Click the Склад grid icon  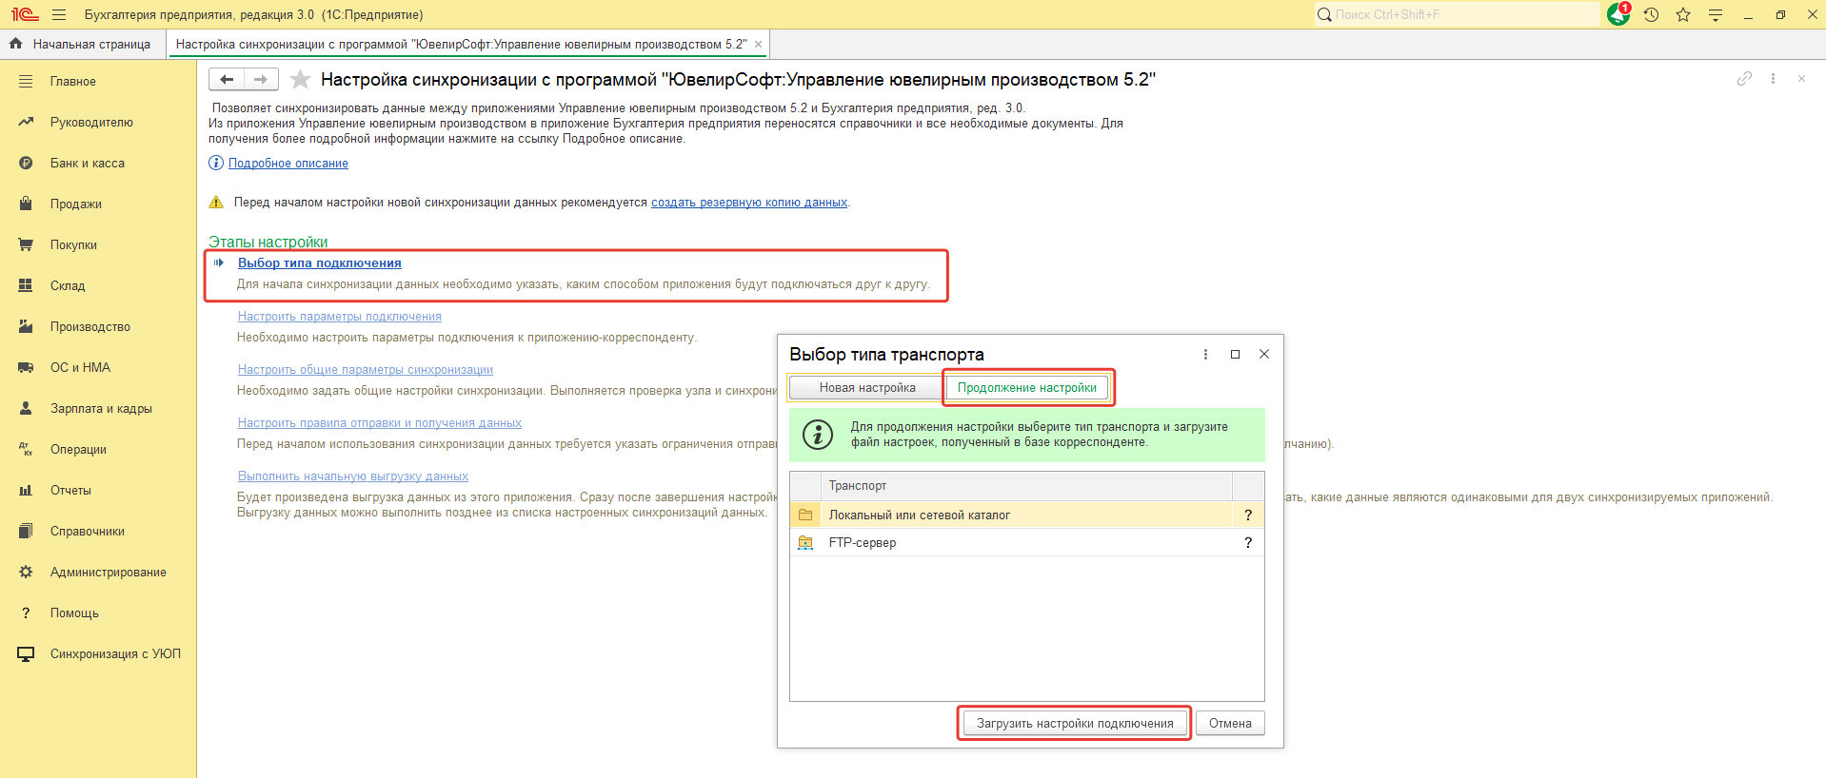(26, 285)
